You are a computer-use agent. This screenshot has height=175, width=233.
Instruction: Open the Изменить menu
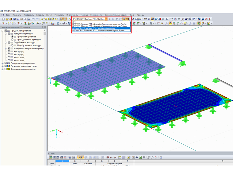[17, 15]
